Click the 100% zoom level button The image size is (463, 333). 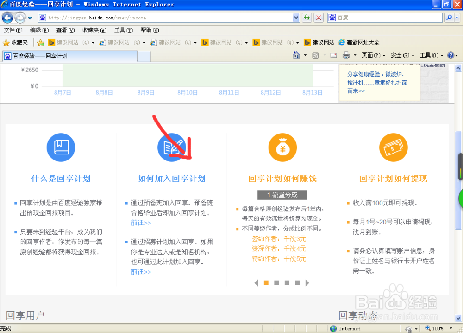click(x=434, y=328)
